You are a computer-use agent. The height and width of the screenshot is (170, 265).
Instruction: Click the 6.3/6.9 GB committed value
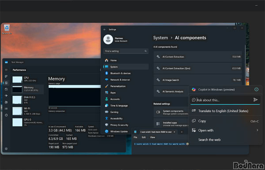pos(56,139)
